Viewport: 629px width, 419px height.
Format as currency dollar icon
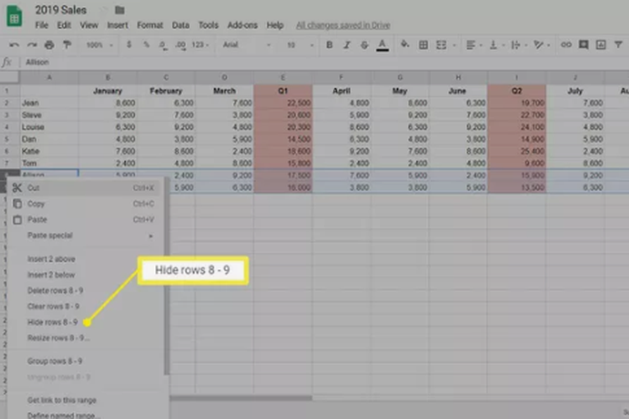pos(129,44)
